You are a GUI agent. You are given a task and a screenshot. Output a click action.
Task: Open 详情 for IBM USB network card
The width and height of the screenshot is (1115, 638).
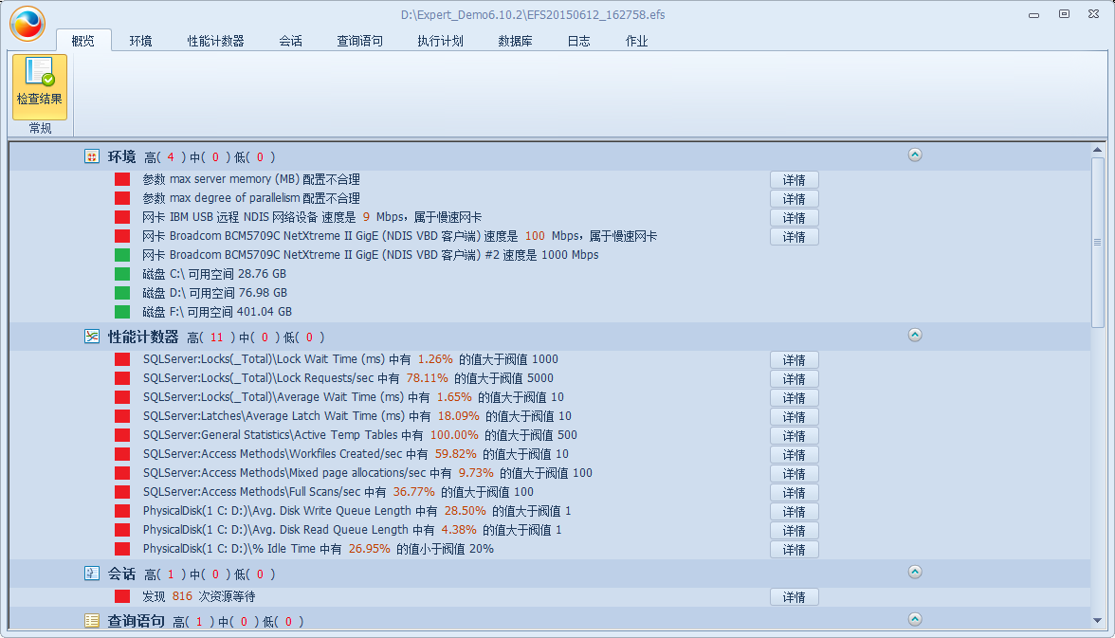[795, 218]
